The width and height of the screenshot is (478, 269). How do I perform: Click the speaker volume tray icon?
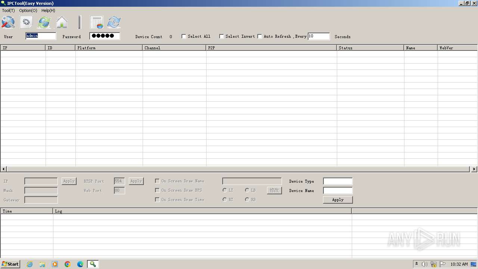click(425, 264)
